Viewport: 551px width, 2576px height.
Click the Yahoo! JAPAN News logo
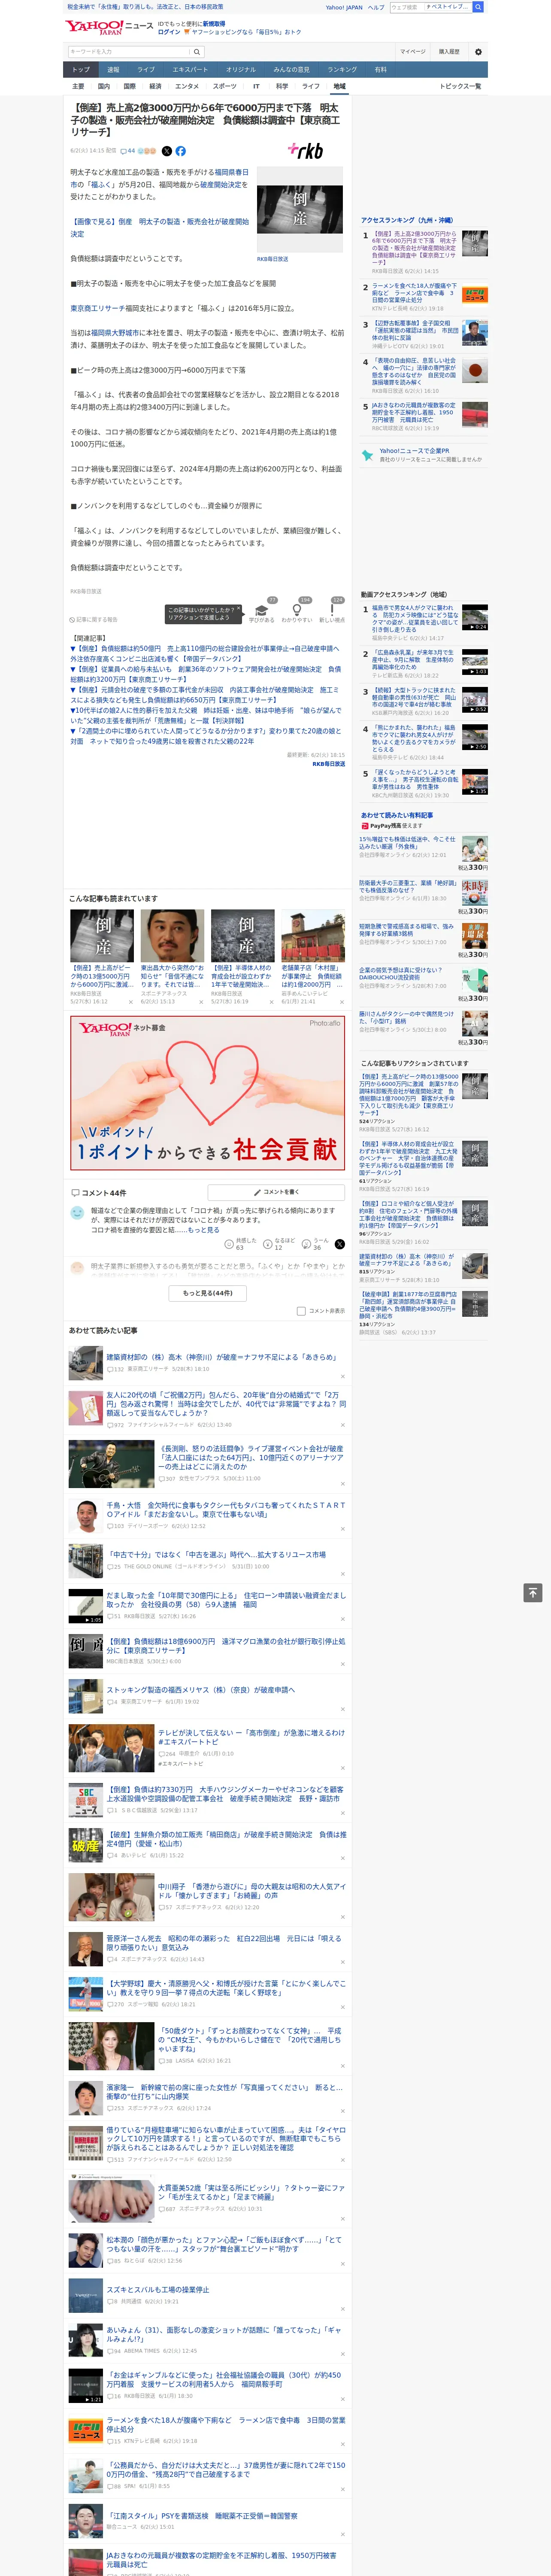click(109, 27)
